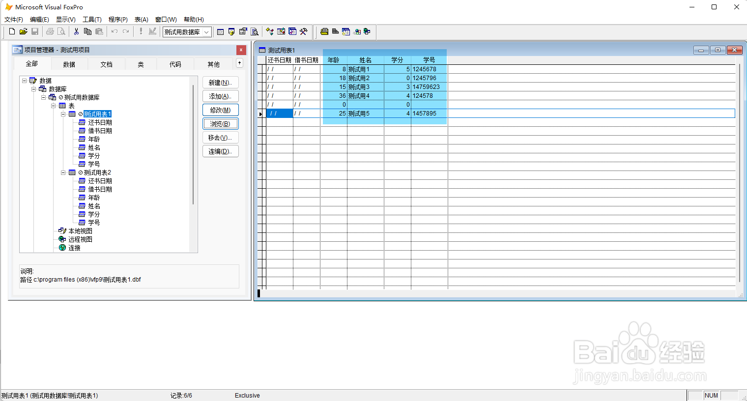Collapse the 测试用表2 tree node
Image resolution: width=747 pixels, height=401 pixels.
point(63,172)
